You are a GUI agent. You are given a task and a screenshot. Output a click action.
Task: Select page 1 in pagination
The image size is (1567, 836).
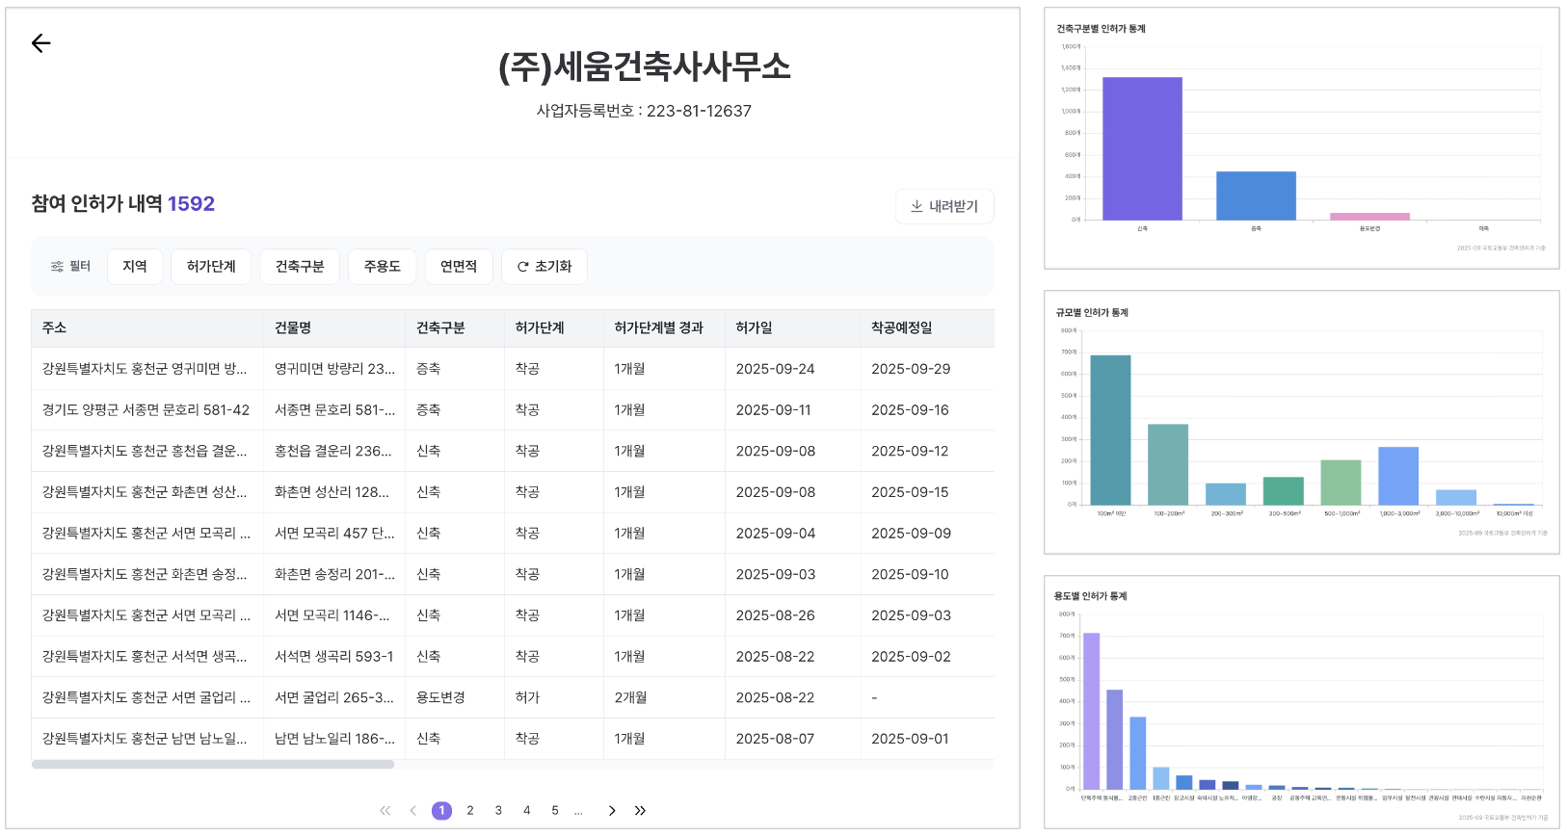click(441, 811)
